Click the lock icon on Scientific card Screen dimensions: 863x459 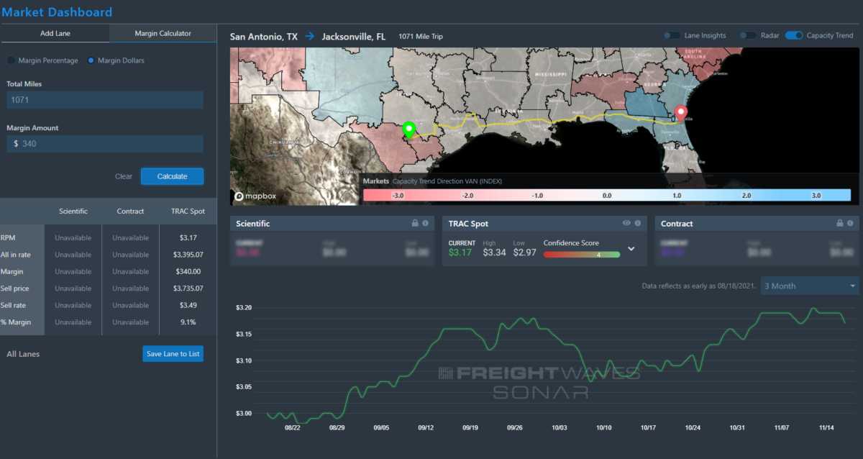[x=415, y=224]
